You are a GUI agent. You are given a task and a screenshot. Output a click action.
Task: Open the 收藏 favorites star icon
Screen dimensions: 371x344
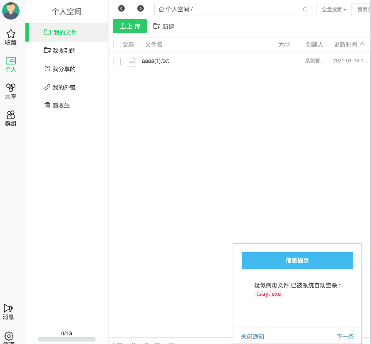pos(11,34)
